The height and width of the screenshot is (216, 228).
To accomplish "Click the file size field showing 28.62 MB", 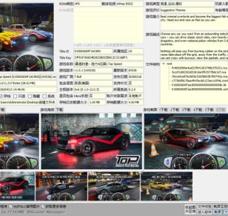I will tap(28, 83).
